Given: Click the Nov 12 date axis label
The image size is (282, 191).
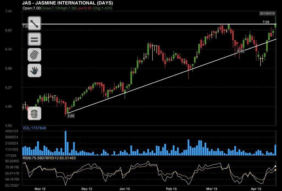Looking at the screenshot, I should (x=40, y=189).
